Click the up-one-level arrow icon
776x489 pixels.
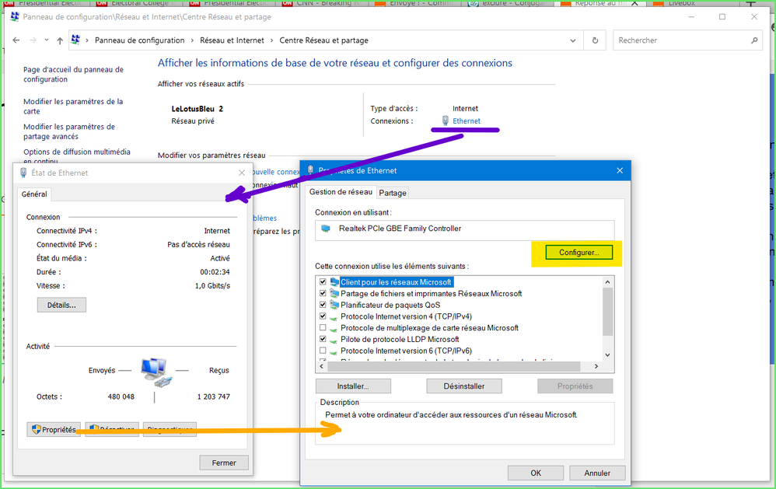tap(60, 40)
